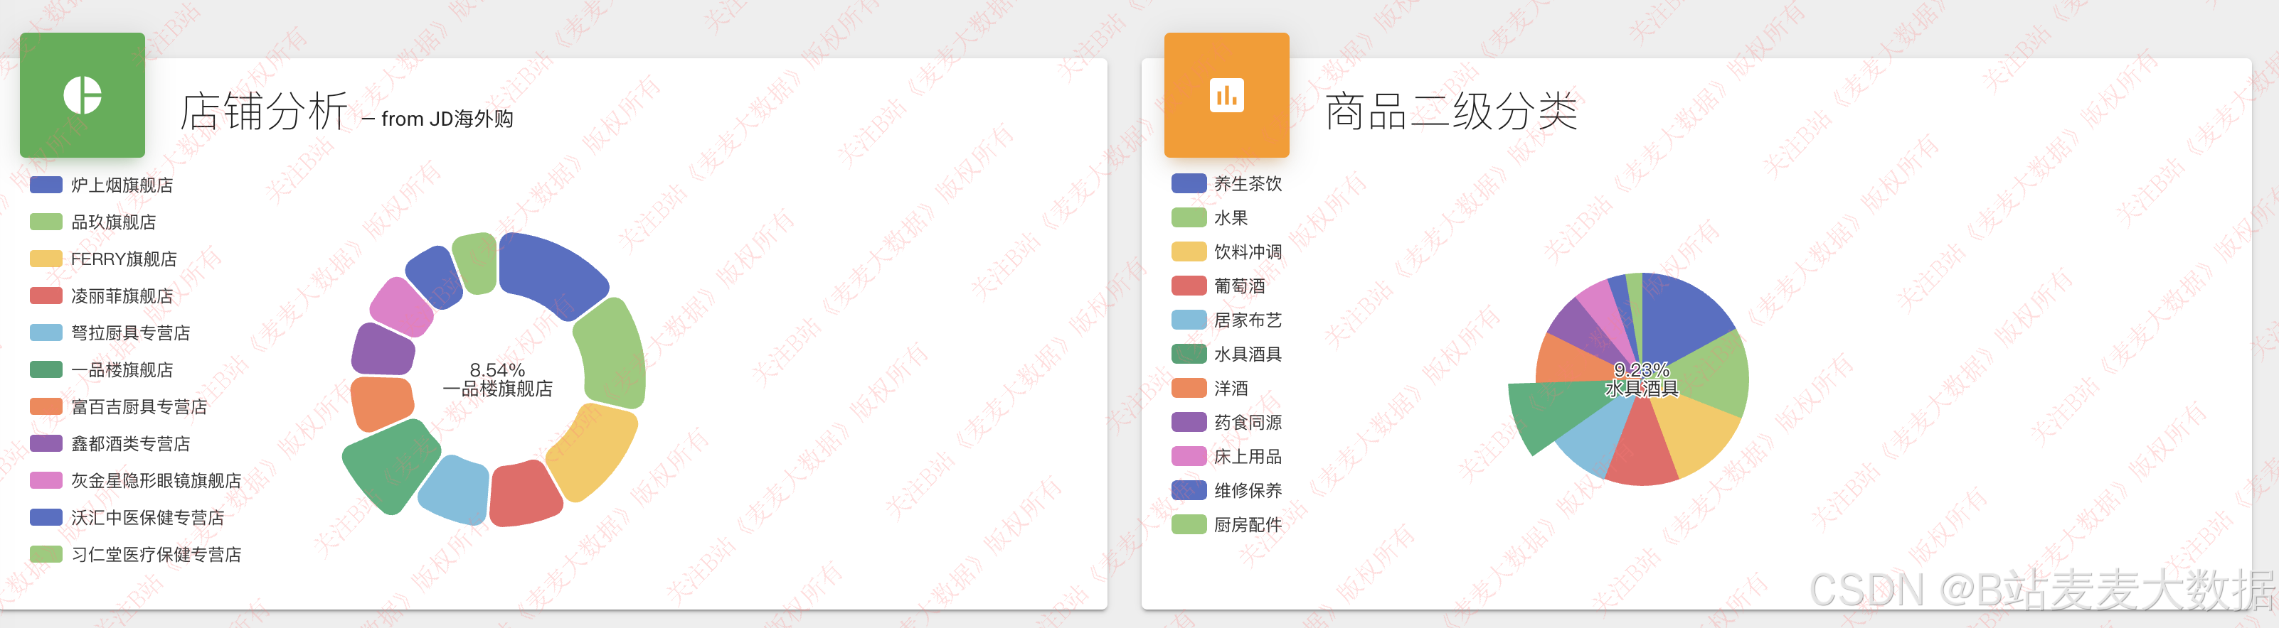Hide 饮料冲调 via the category legend
This screenshot has width=2279, height=628.
[x=1226, y=251]
